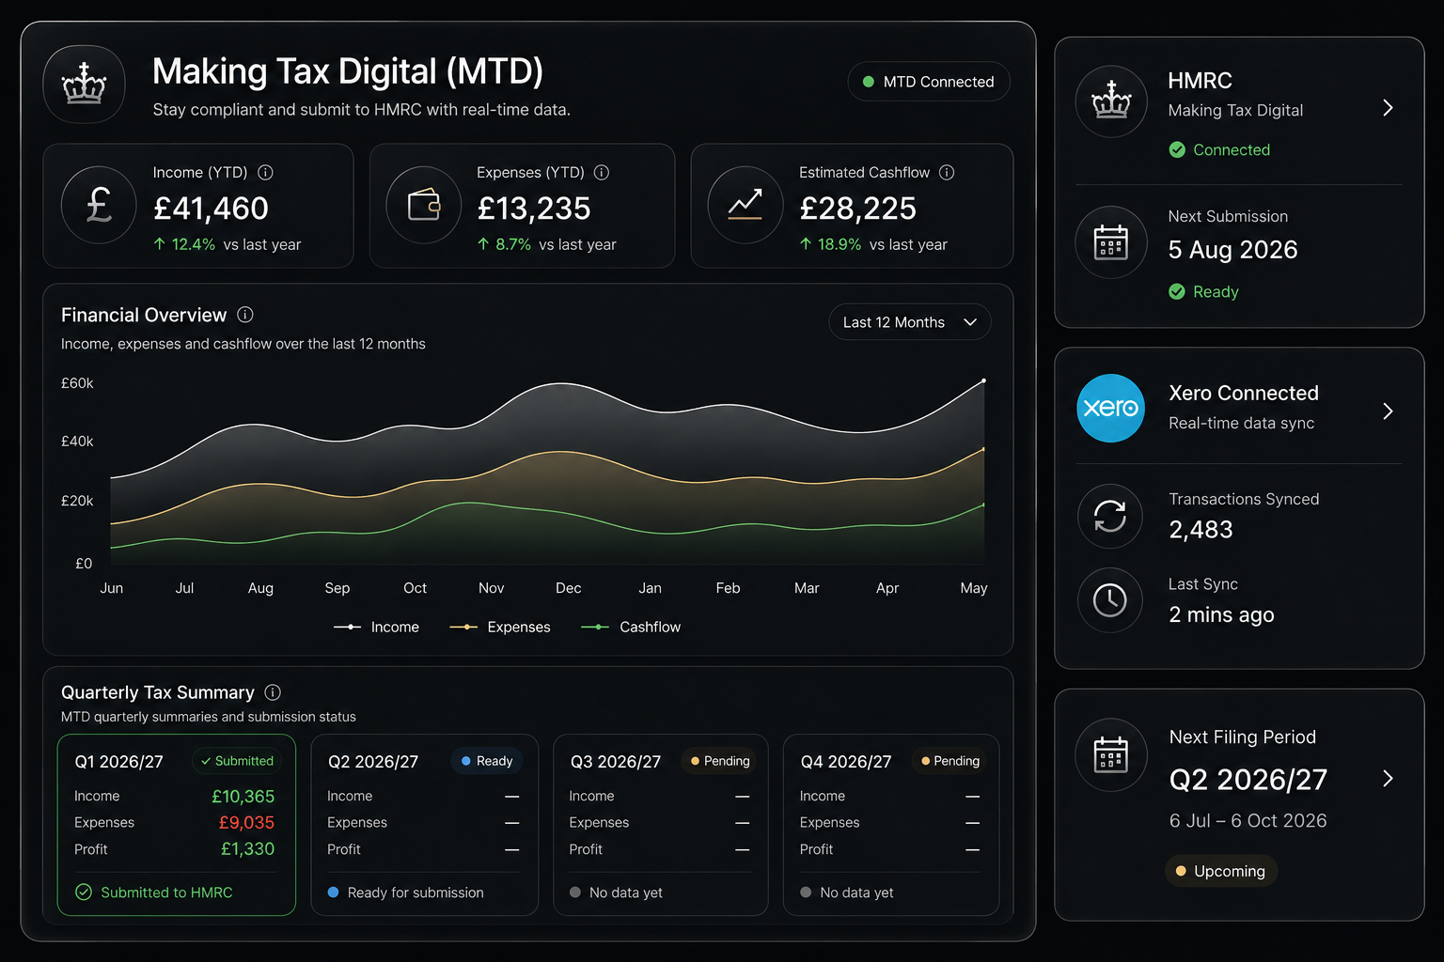
Task: Click the green check icon beside Ready under Next Submission
Action: pos(1177,291)
